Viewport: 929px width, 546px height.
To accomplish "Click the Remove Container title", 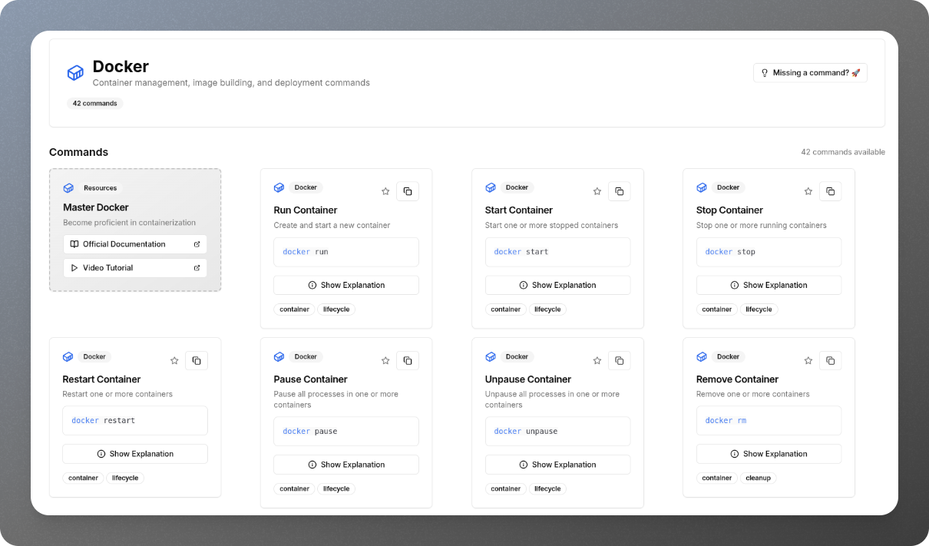I will pos(737,379).
